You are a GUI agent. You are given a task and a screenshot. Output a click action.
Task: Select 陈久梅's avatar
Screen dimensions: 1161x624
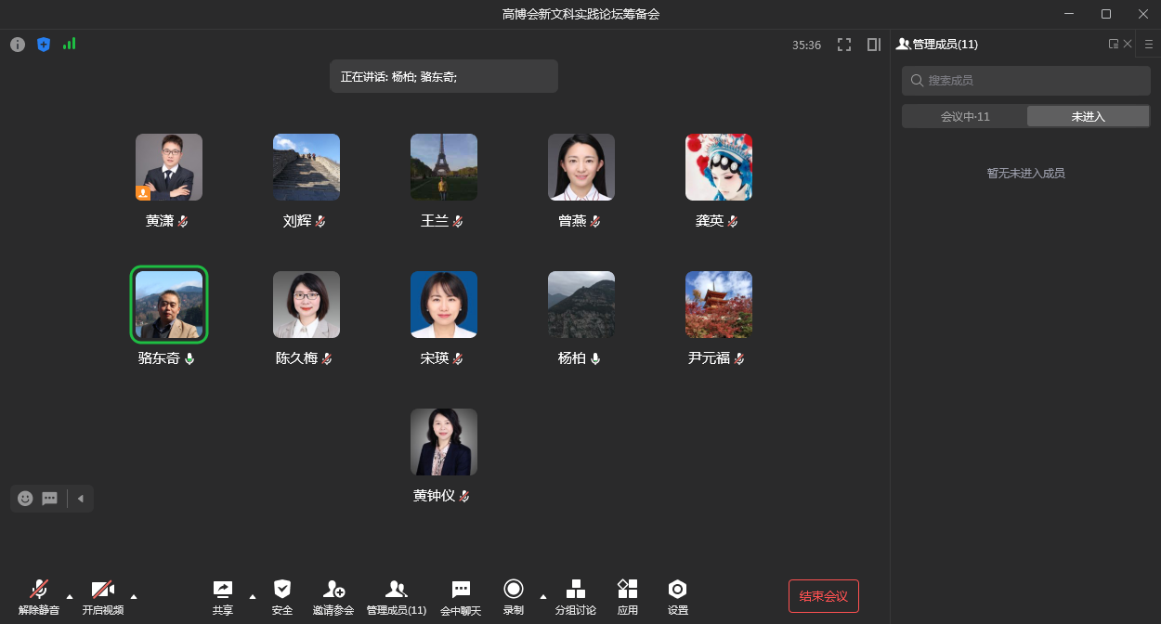(307, 305)
